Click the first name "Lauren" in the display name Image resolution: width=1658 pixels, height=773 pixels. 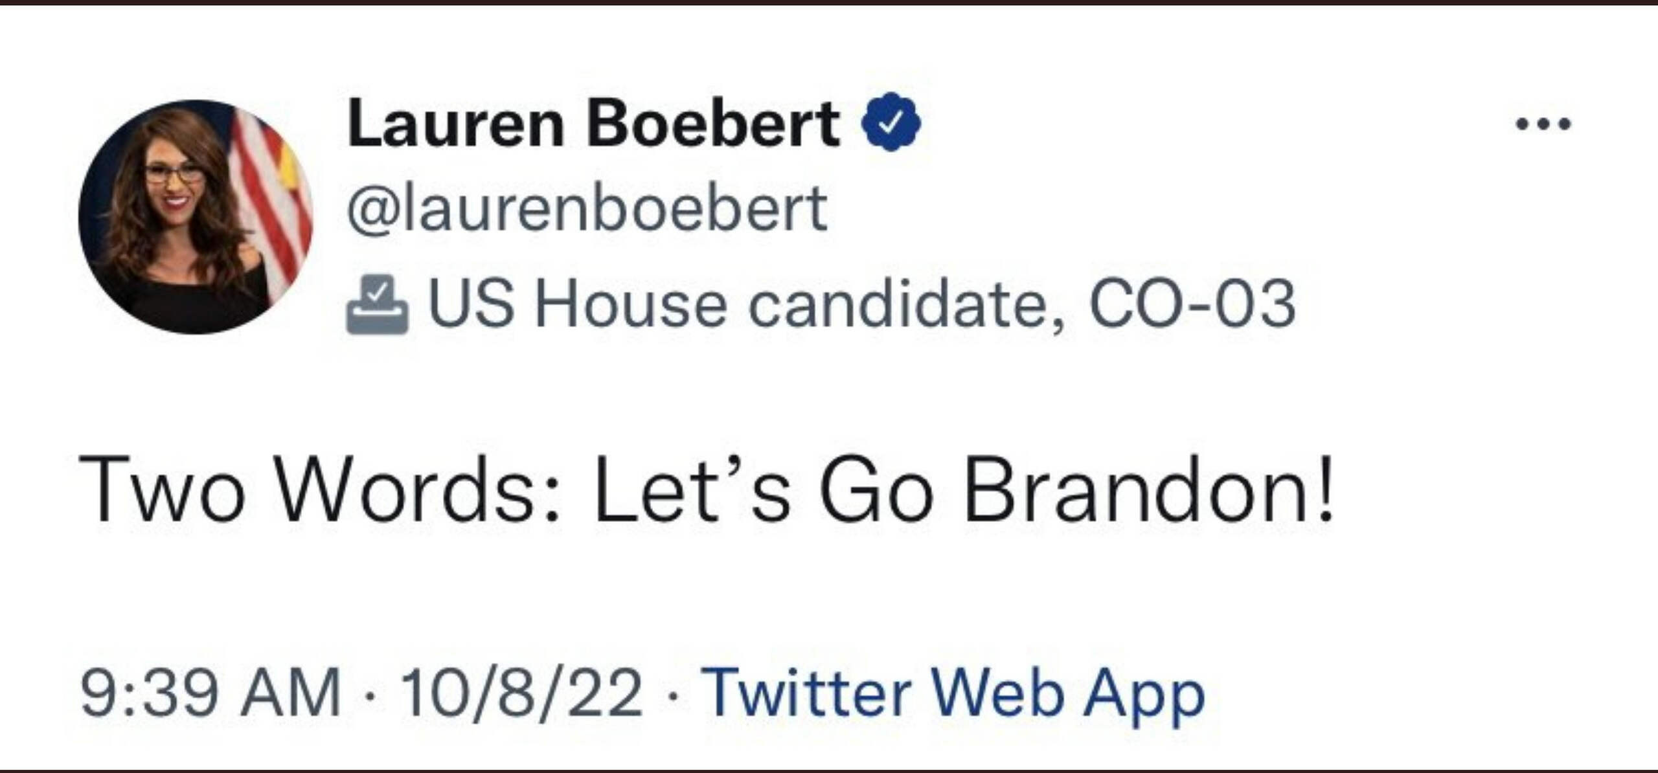[456, 124]
